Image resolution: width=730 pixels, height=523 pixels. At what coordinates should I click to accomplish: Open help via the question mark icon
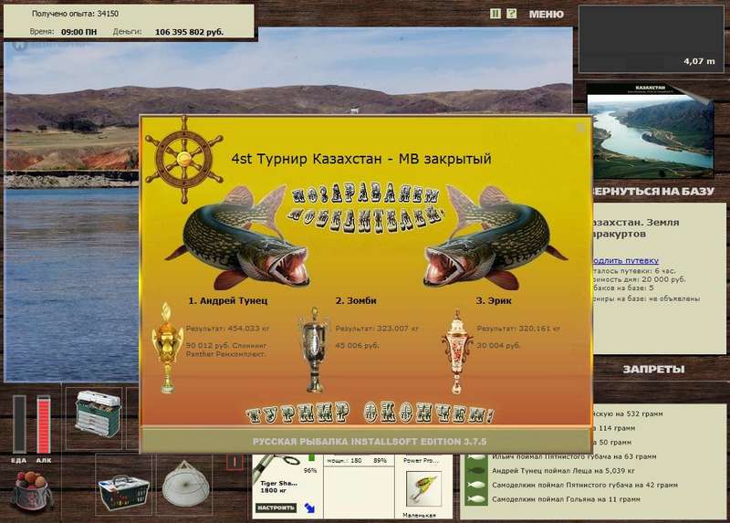(511, 14)
